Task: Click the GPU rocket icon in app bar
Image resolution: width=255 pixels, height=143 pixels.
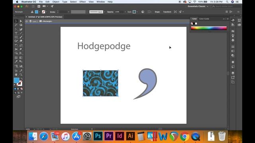Action: [x=52, y=6]
